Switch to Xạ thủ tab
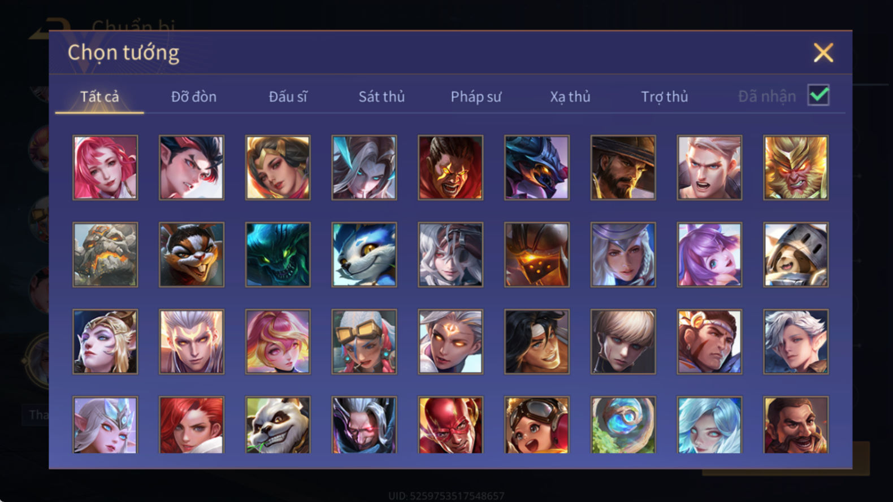 click(x=570, y=97)
